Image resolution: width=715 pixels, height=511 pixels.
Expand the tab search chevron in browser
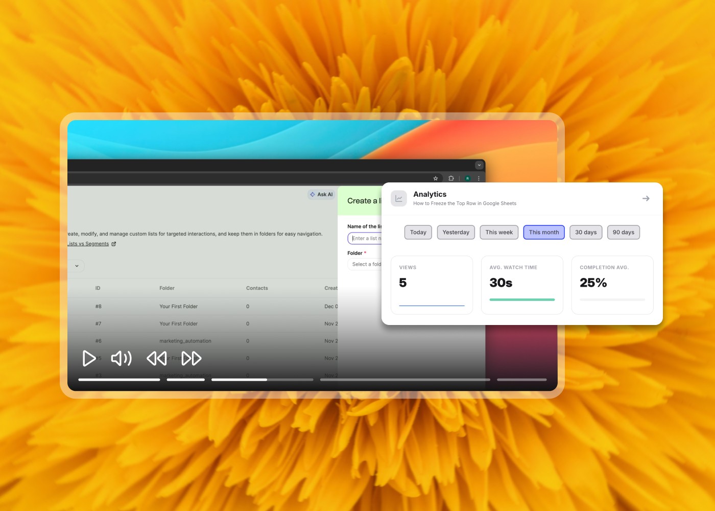(x=479, y=165)
